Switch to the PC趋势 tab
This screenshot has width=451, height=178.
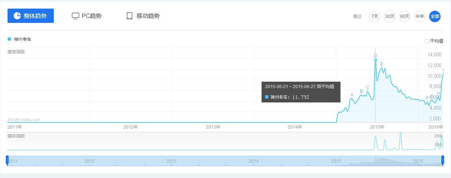tap(86, 16)
